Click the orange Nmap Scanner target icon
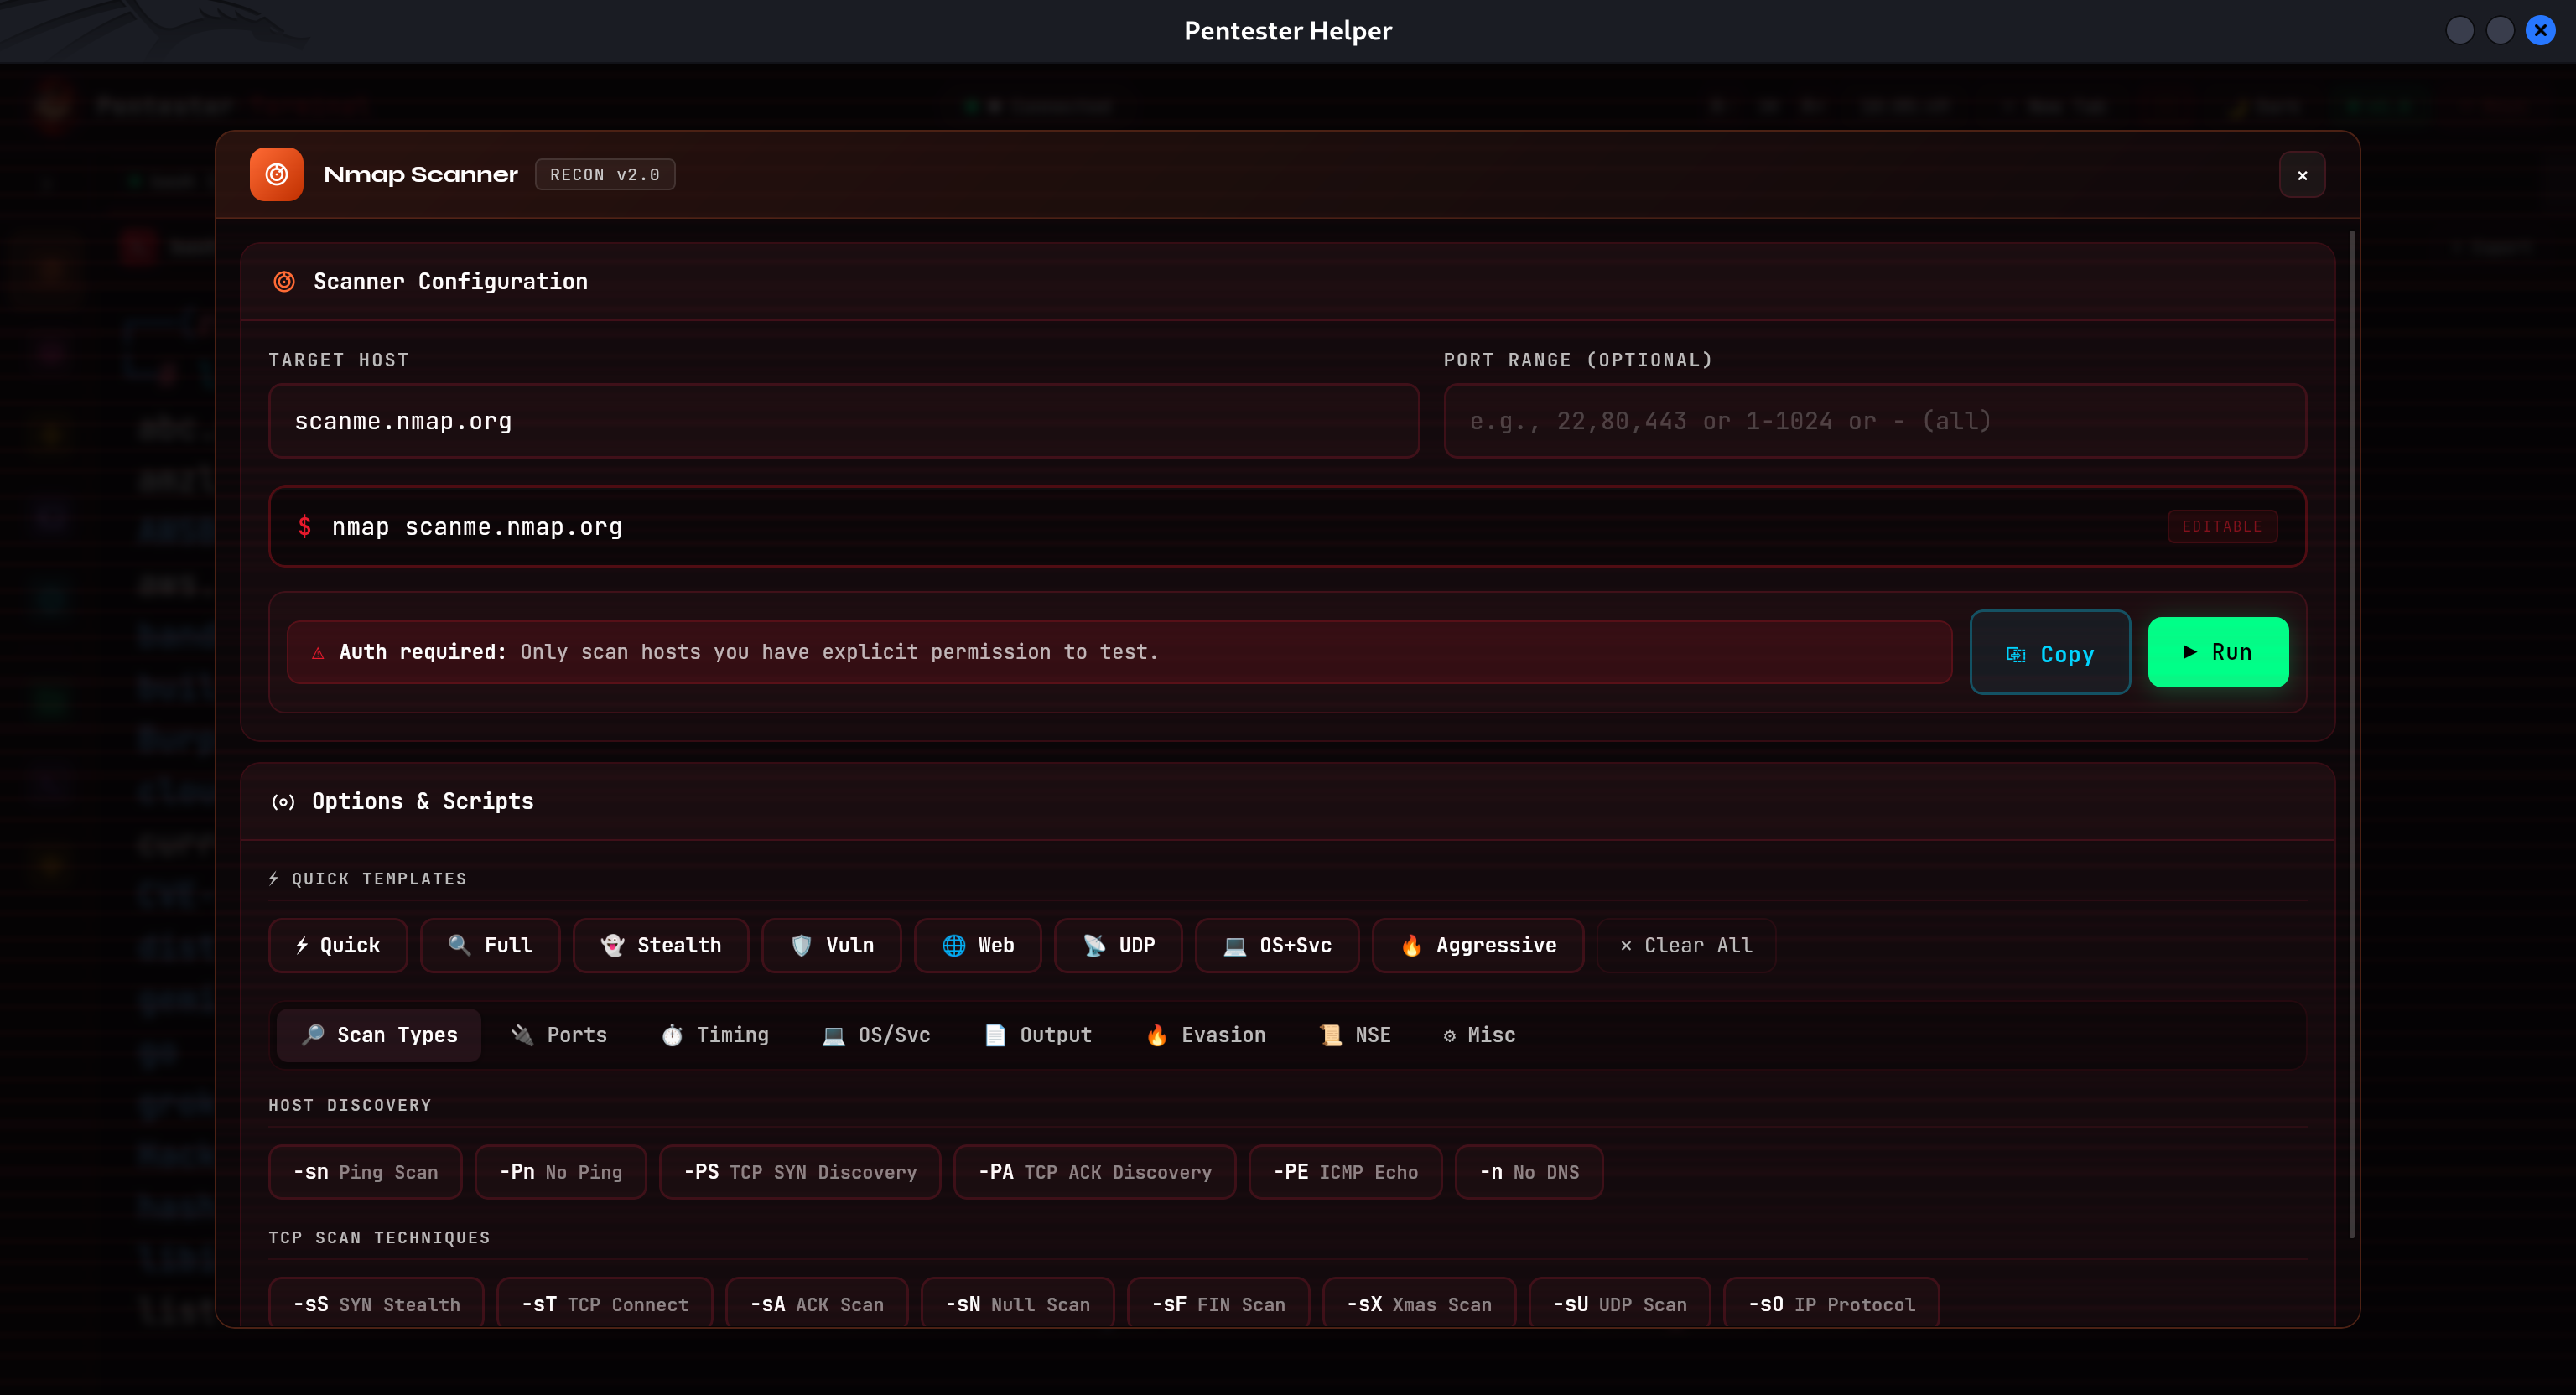The width and height of the screenshot is (2576, 1395). [x=276, y=174]
